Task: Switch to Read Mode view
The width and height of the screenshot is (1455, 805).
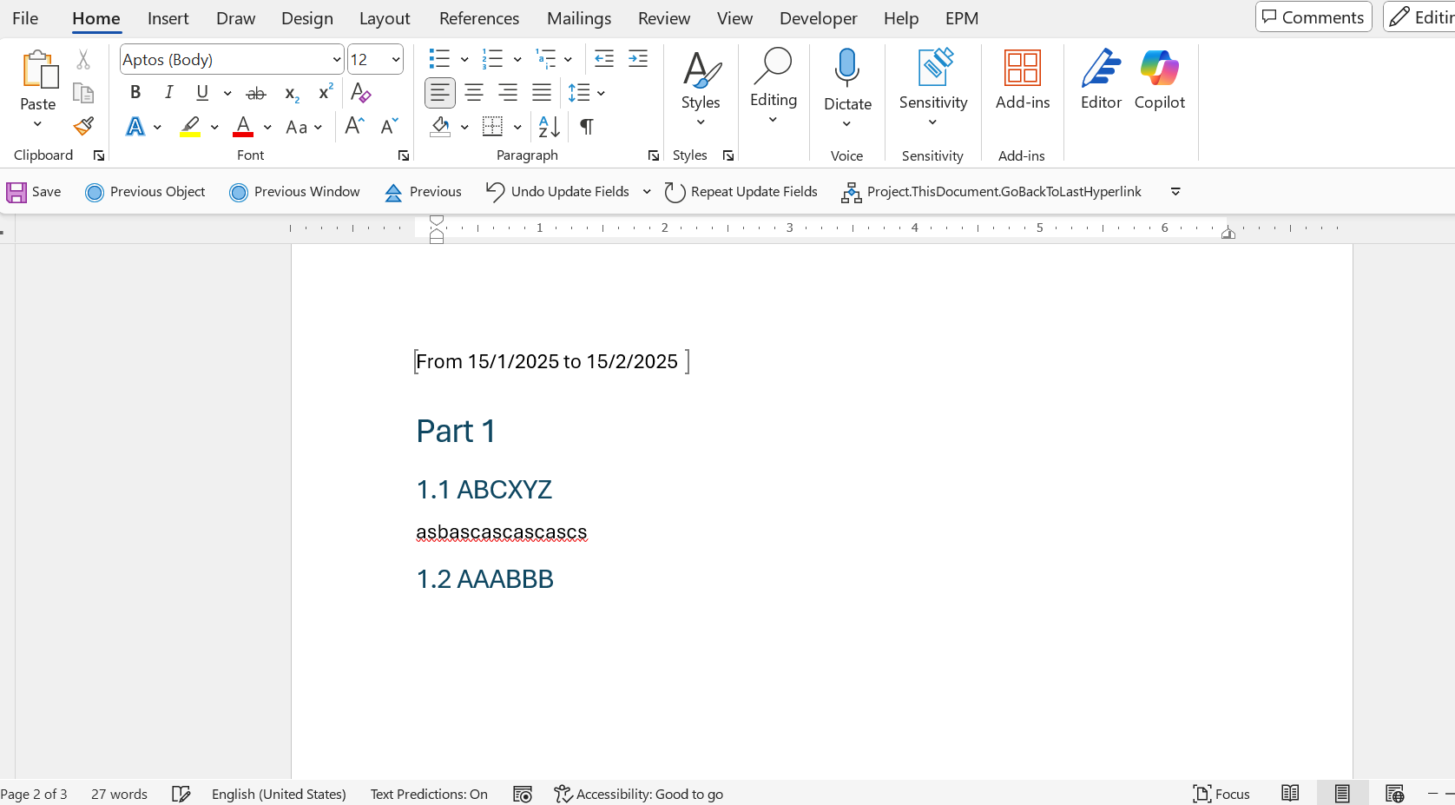Action: pyautogui.click(x=1290, y=794)
